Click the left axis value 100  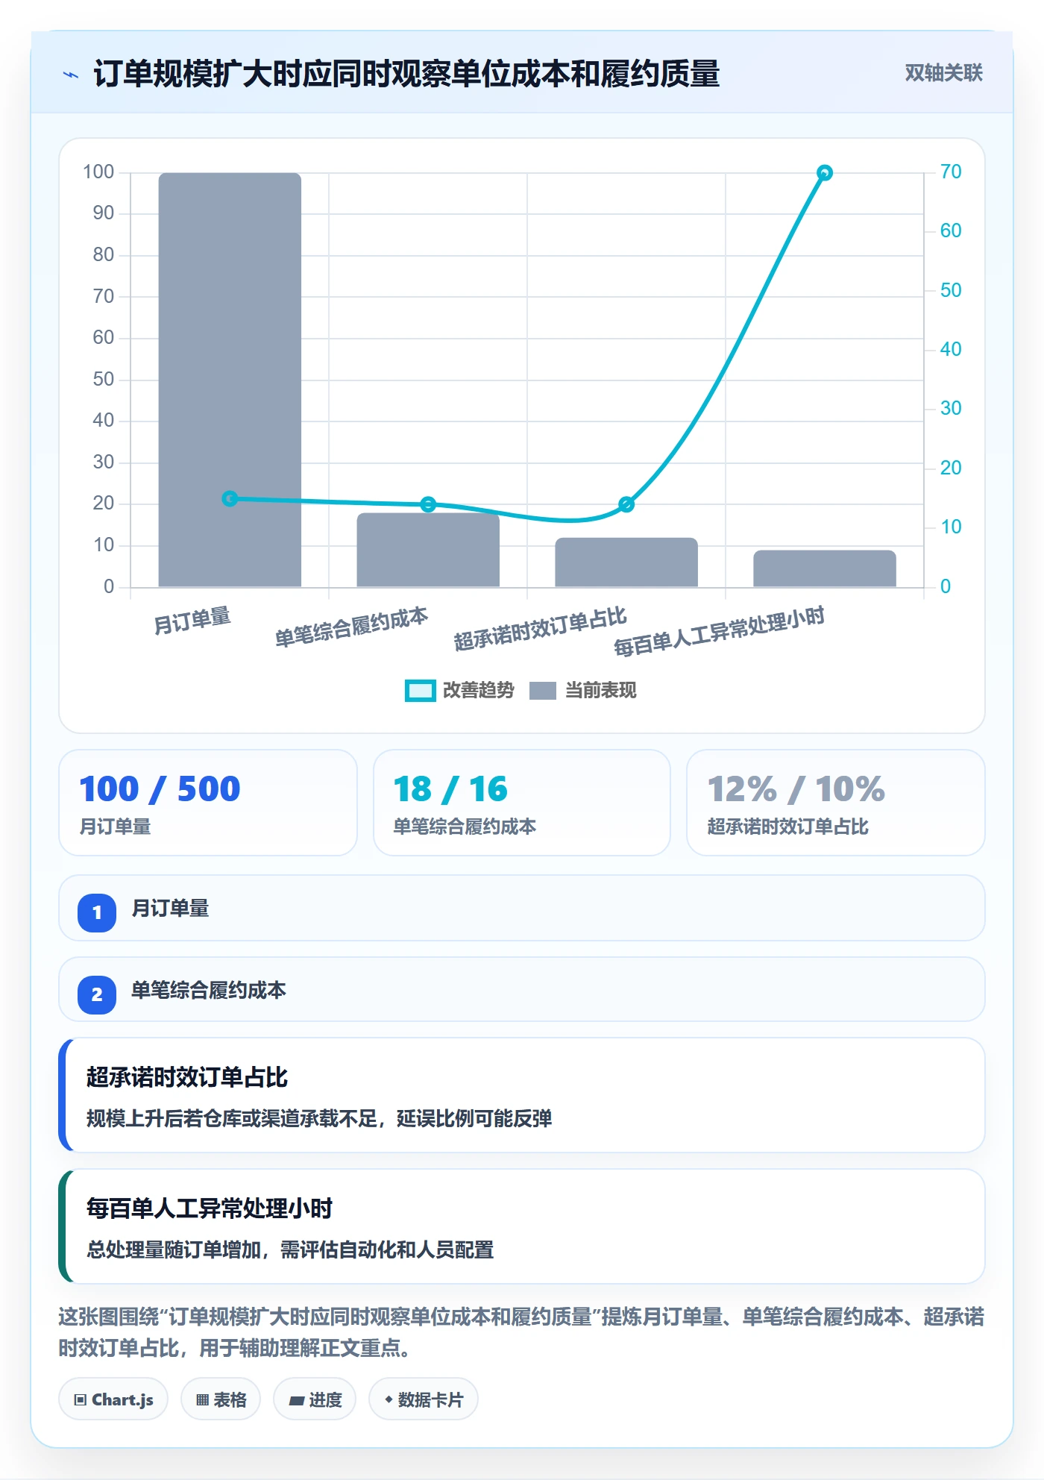point(98,172)
